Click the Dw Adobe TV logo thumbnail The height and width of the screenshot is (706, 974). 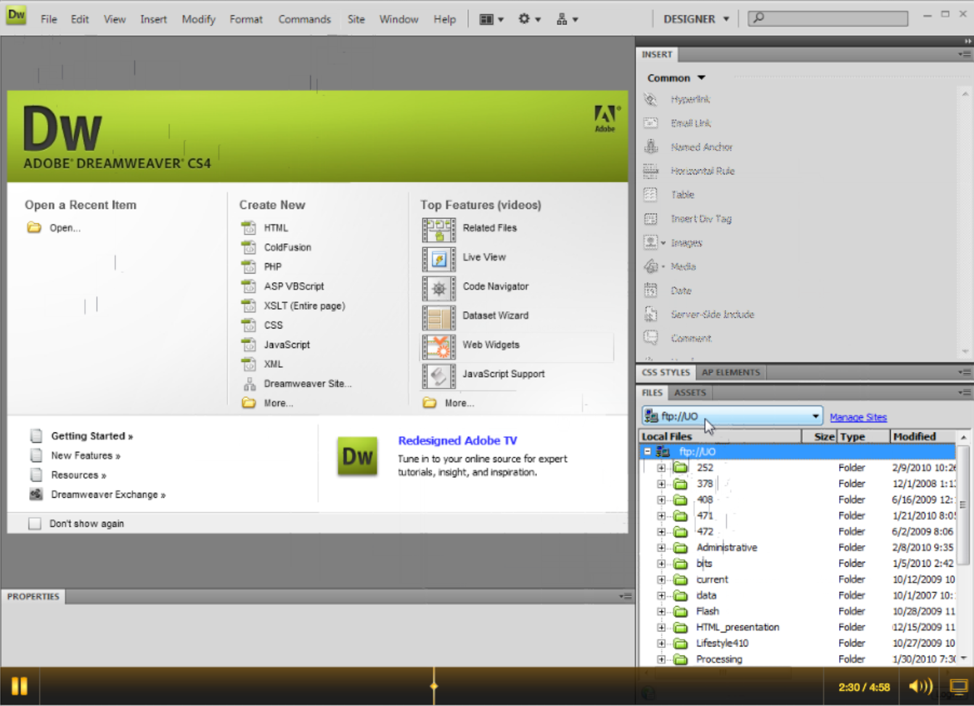pos(358,456)
